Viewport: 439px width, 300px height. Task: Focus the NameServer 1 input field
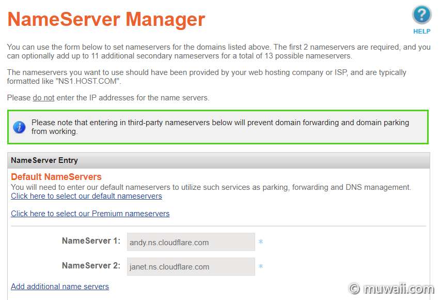pos(191,242)
